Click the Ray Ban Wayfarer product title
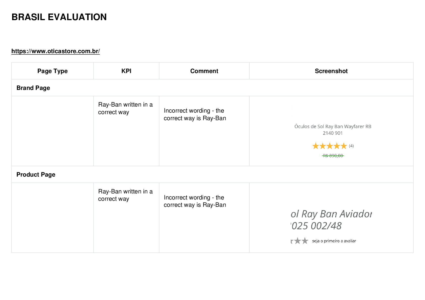The image size is (425, 300). 333,130
